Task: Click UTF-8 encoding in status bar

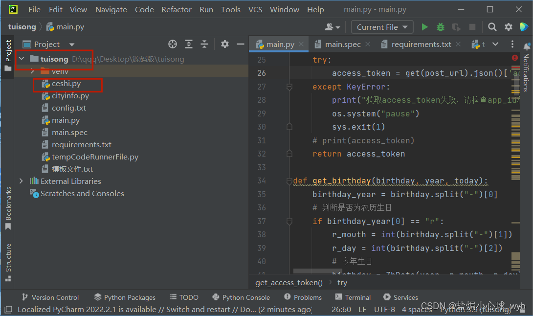Action: [x=384, y=310]
